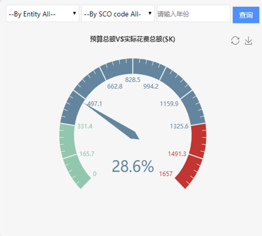Click the 0 minimum gauge label
Screen dimensions: 262x236
[x=94, y=174]
